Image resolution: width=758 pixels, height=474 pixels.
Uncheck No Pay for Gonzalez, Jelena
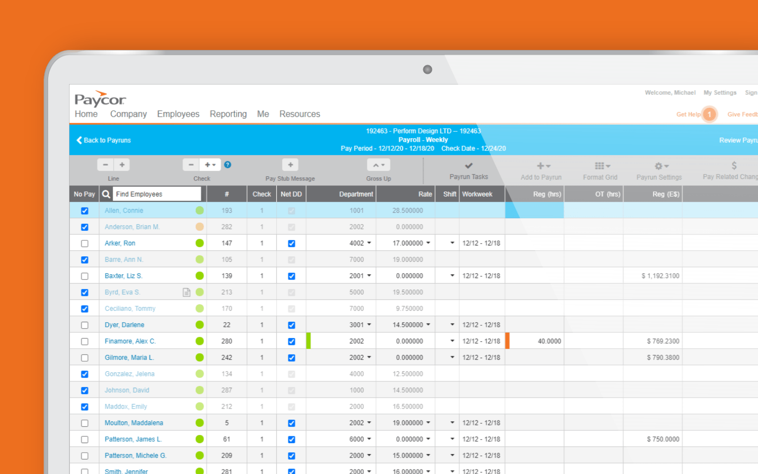tap(85, 374)
